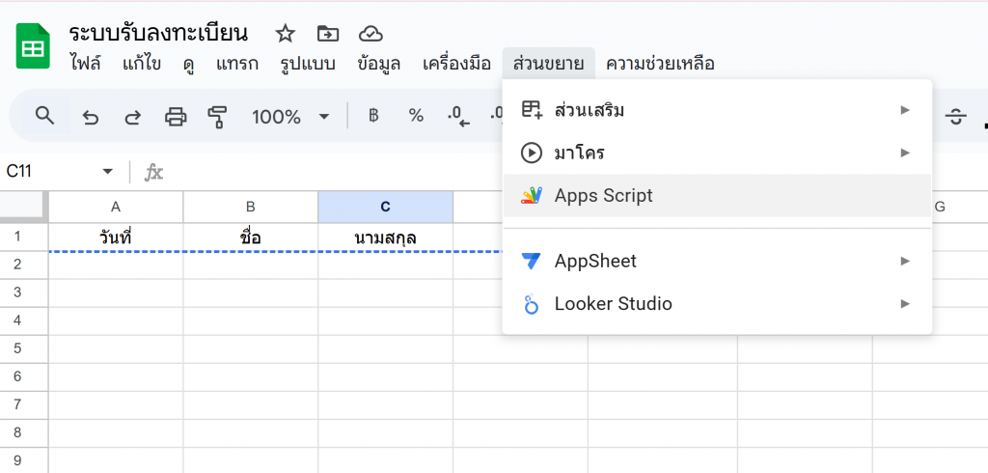
Task: Select column C header
Action: click(386, 207)
